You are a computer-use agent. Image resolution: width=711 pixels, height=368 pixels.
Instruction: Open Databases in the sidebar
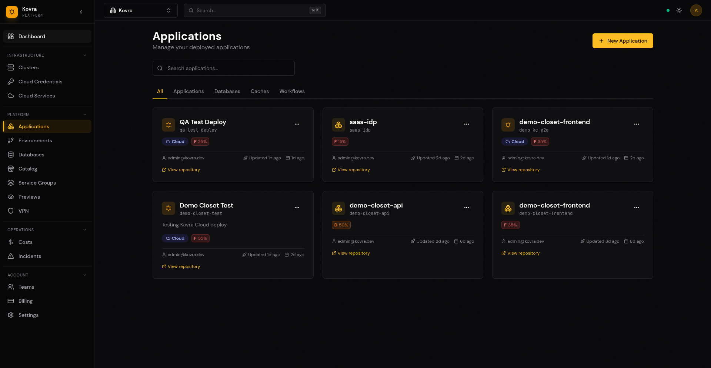47,155
